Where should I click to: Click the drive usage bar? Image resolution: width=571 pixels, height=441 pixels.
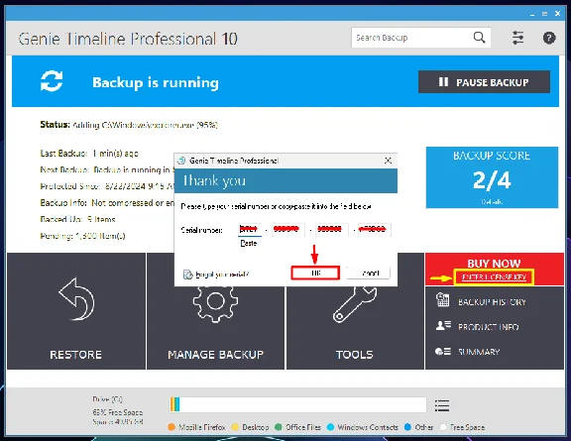click(297, 405)
